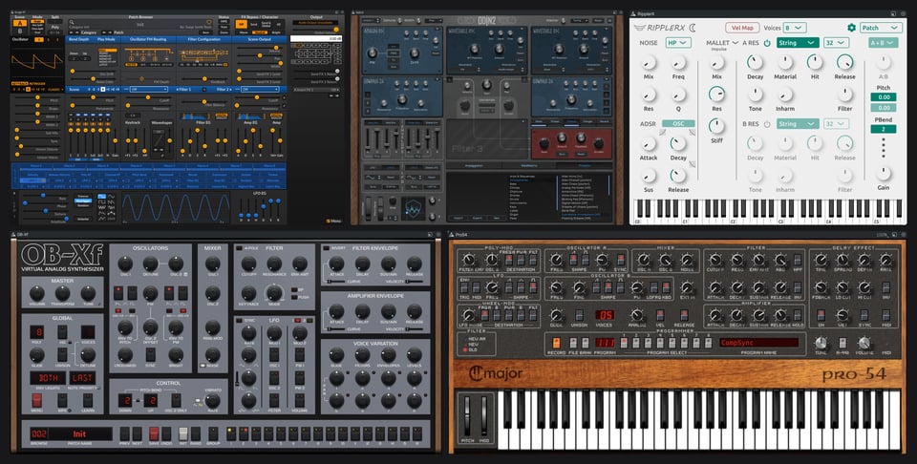Open Patch dropdown in RipplerX
This screenshot has height=464, width=917.
click(x=880, y=28)
